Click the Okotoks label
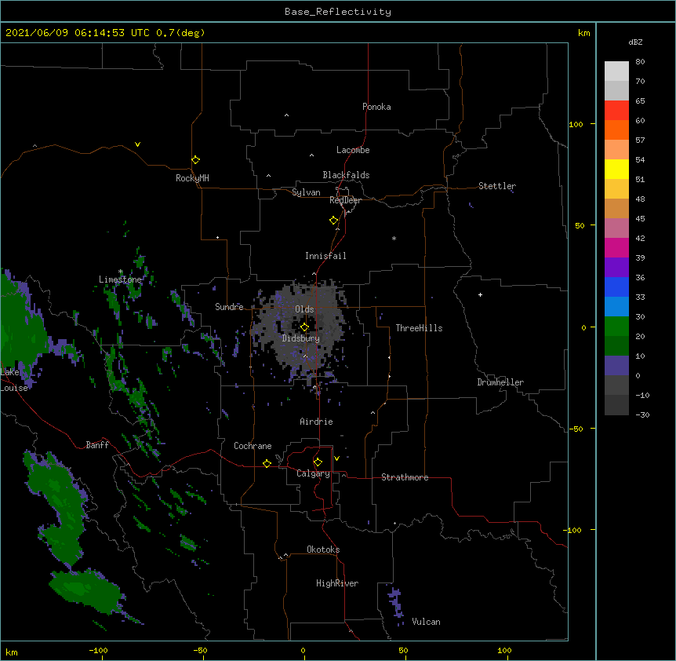676x661 pixels. (323, 550)
